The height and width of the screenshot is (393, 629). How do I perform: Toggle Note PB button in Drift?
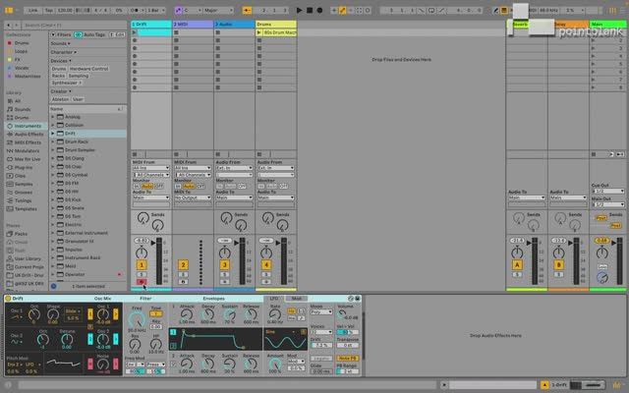point(347,358)
